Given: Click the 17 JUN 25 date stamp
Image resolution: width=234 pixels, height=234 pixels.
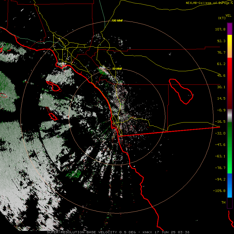Looking at the screenshot, I should point(165,232).
